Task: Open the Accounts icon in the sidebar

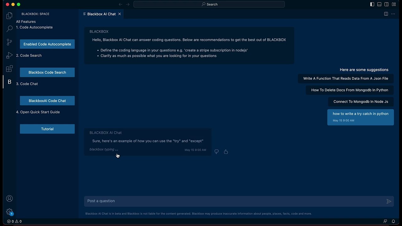Action: point(9,198)
